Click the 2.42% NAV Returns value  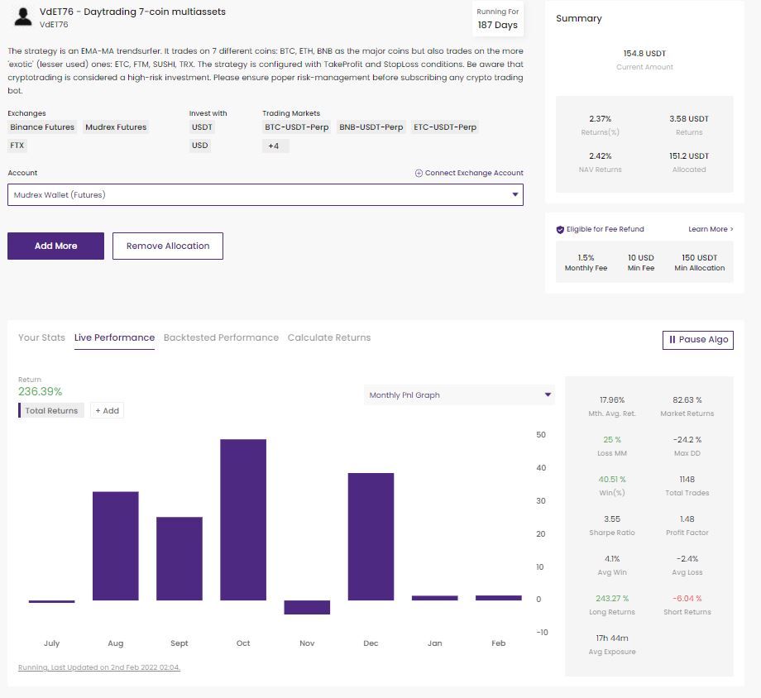click(601, 156)
